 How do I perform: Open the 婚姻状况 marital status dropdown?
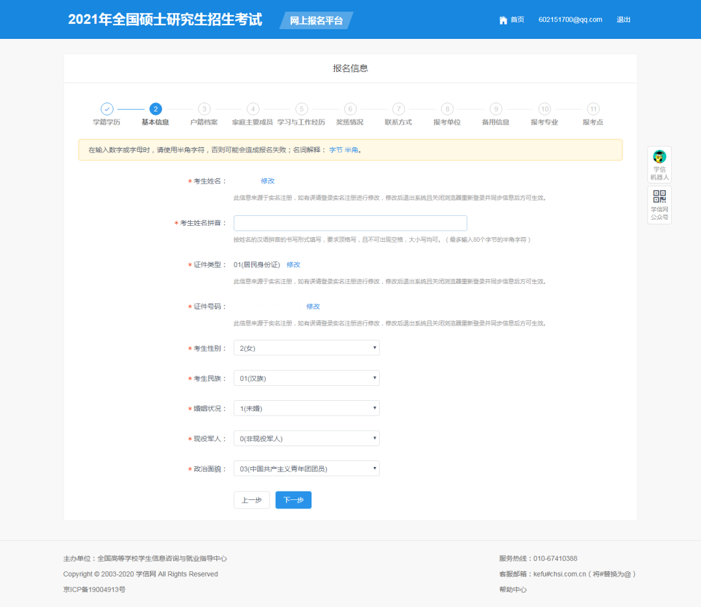306,408
